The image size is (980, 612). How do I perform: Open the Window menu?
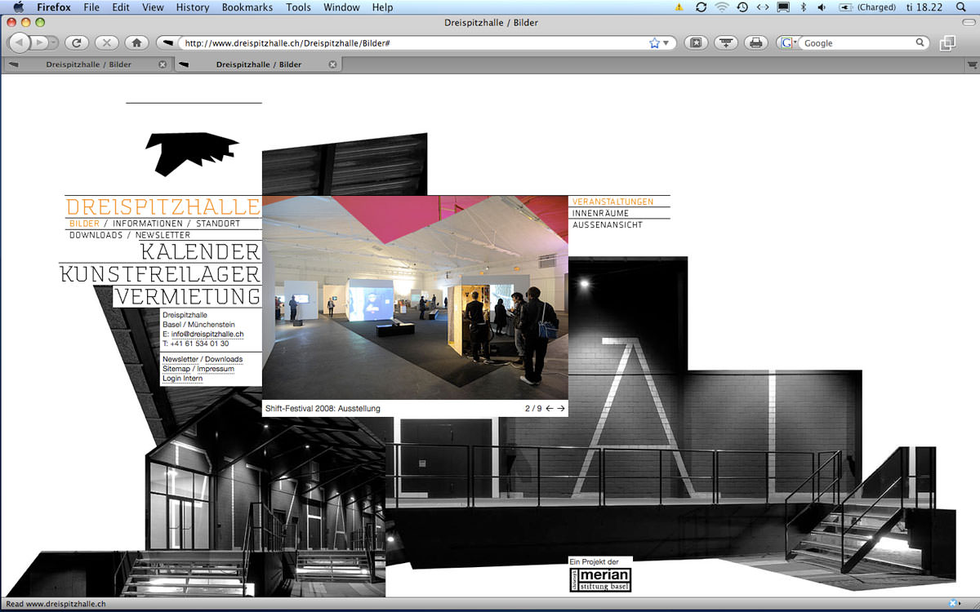[x=341, y=7]
